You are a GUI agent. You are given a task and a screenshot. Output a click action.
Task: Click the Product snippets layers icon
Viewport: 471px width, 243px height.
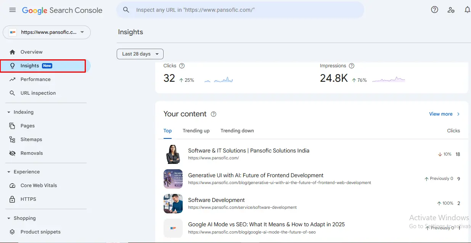[x=13, y=232]
